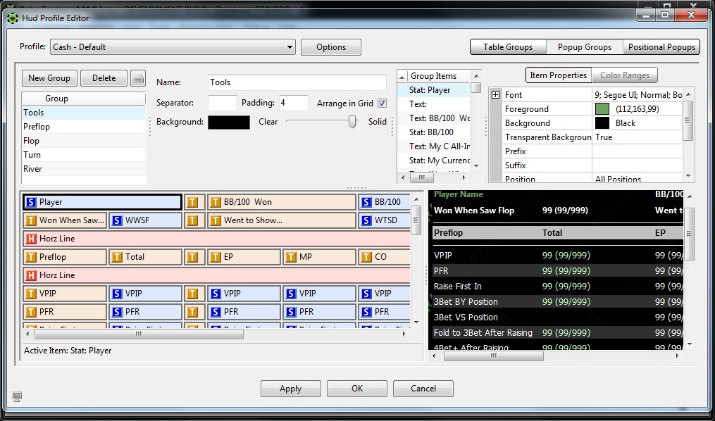Click the Clear to Solid opacity slider

[352, 122]
